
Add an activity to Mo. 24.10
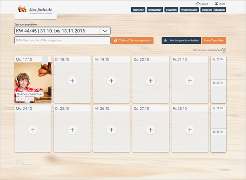(33, 130)
